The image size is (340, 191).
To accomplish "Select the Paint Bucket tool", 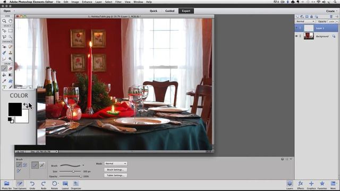I will click(x=4, y=75).
